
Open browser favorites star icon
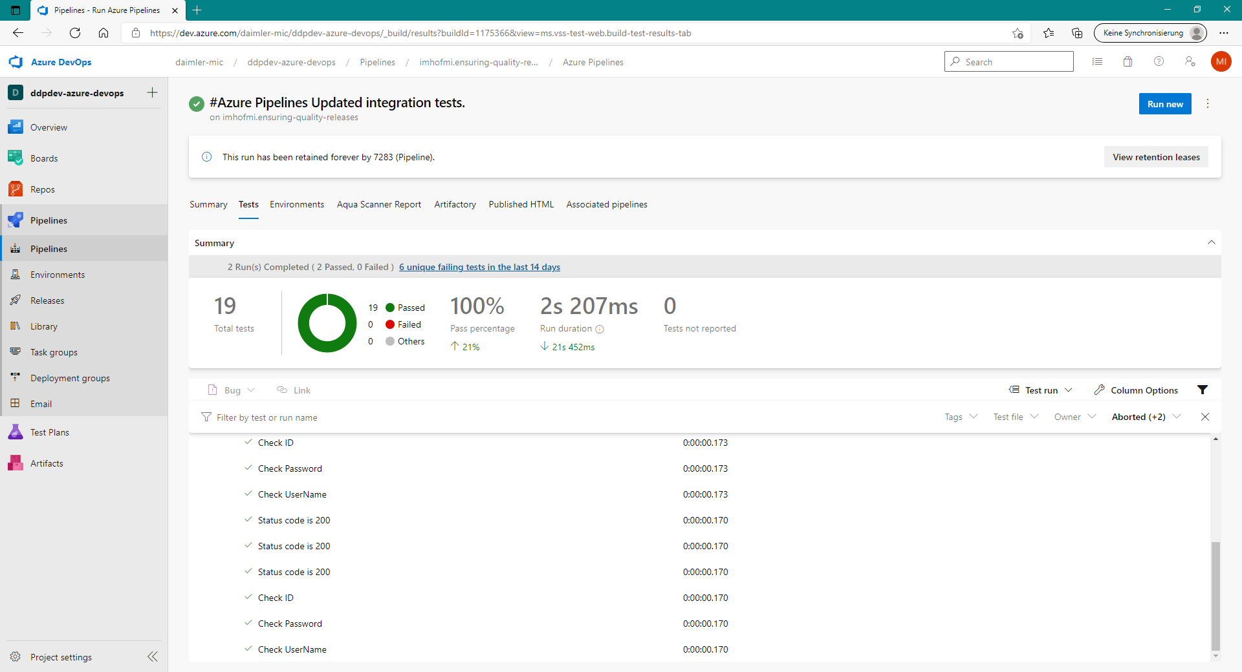pyautogui.click(x=1049, y=33)
